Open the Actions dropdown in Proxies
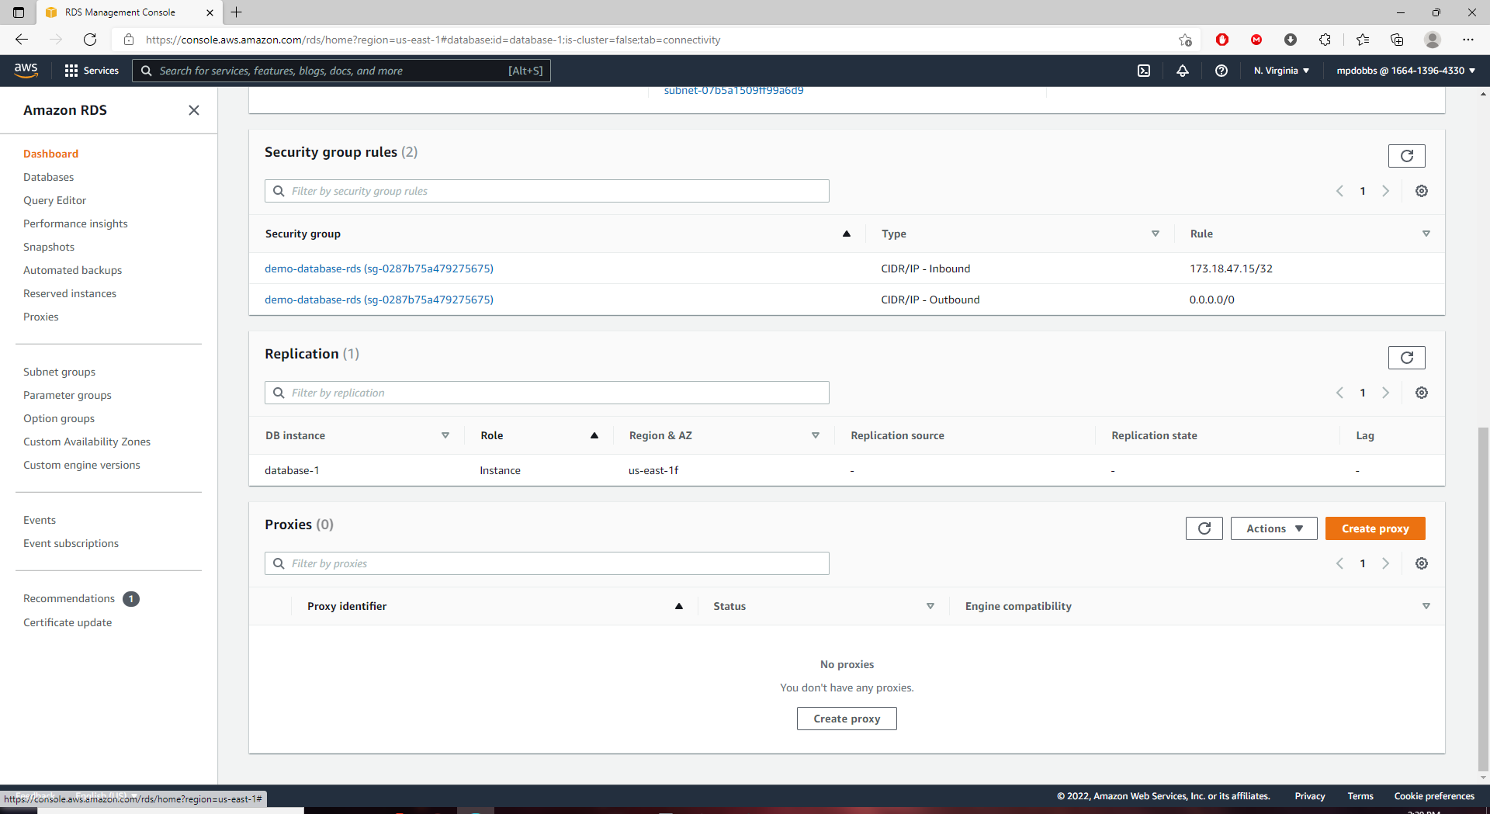Screen dimensions: 1490x814 1273,528
